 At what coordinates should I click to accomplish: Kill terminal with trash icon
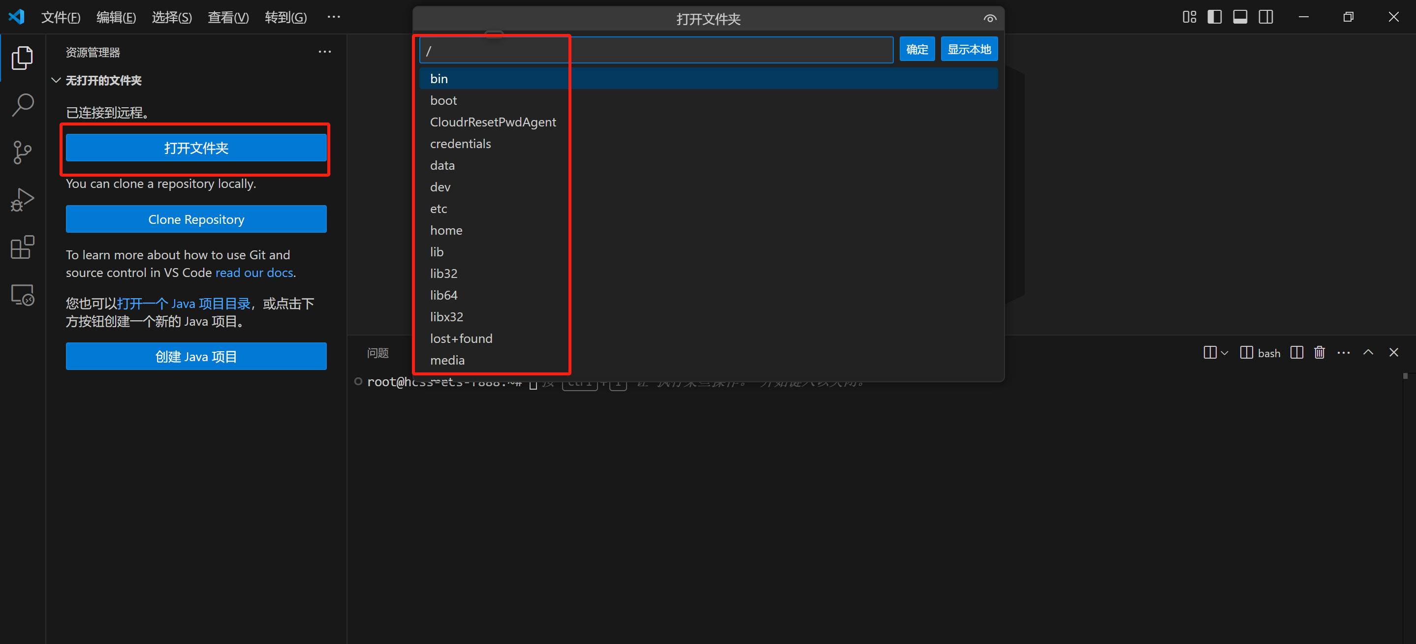[1319, 353]
